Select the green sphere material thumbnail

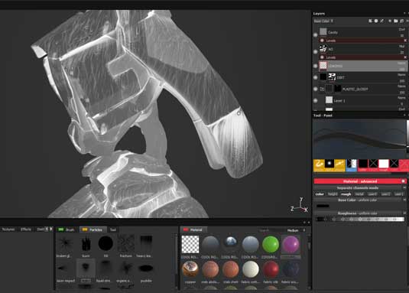(x=270, y=244)
